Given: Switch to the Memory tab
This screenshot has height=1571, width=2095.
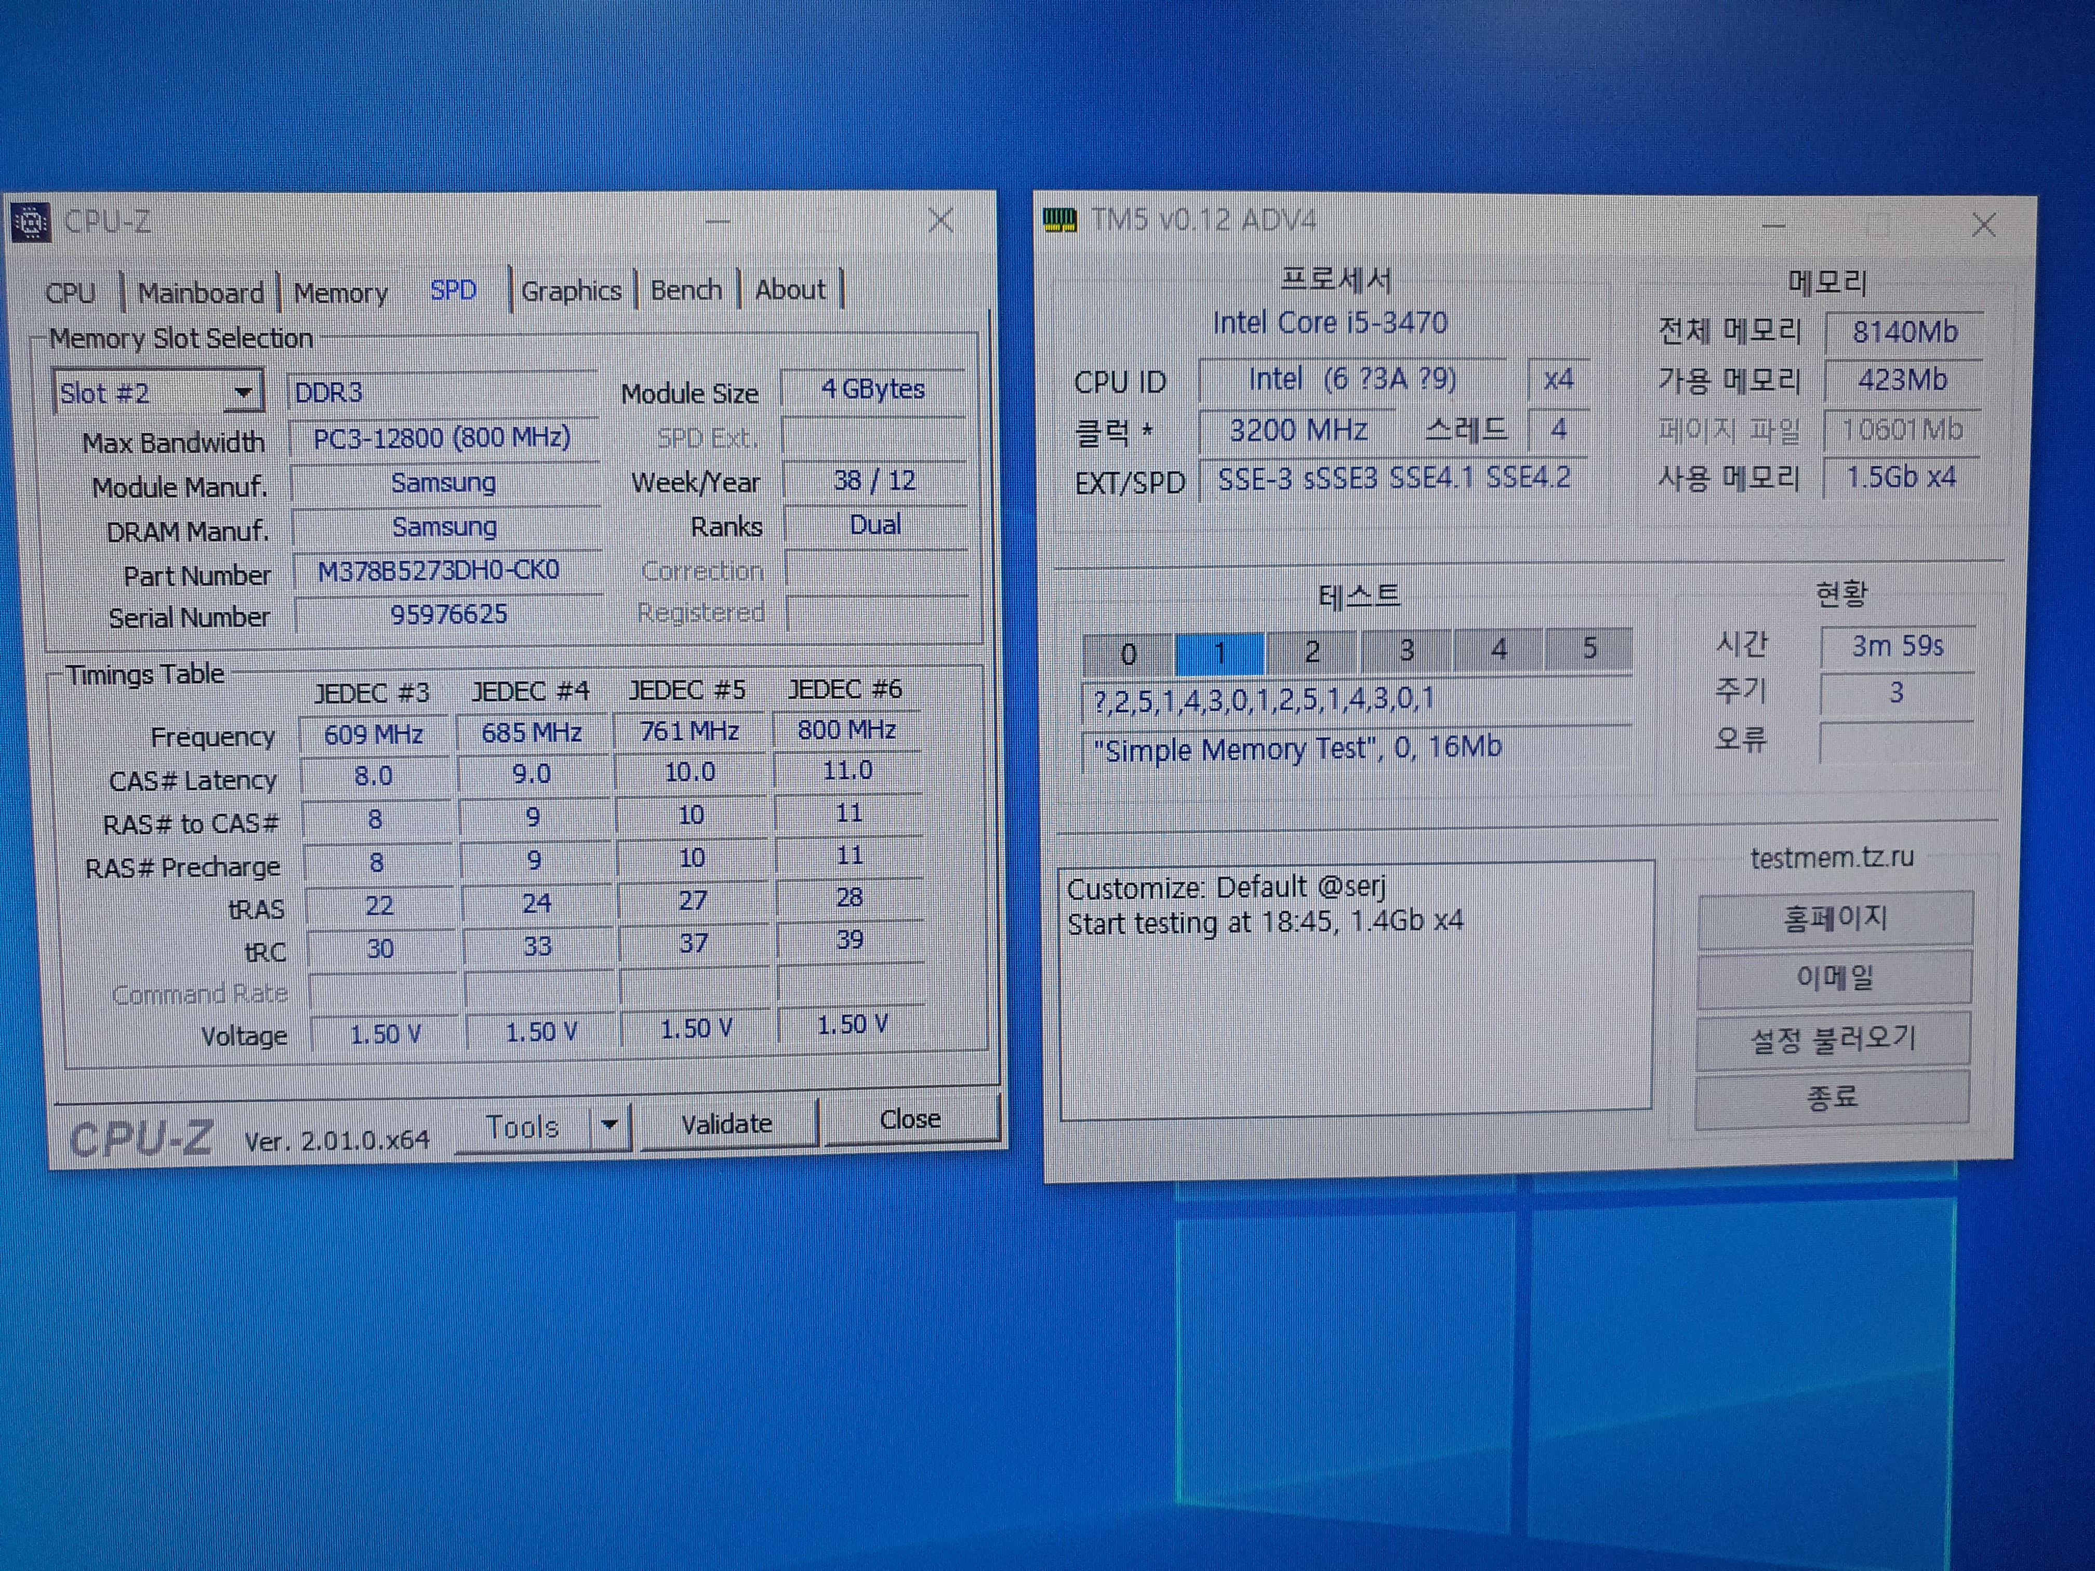Looking at the screenshot, I should tap(340, 292).
